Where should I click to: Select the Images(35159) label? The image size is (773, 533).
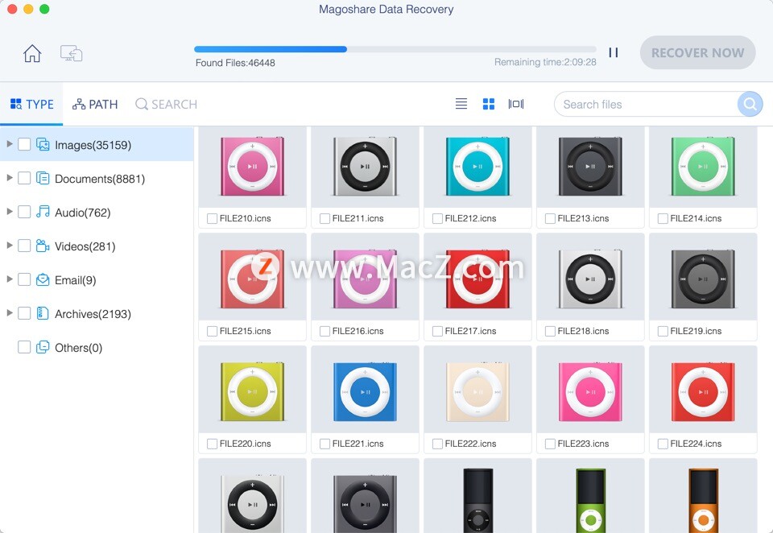click(x=93, y=145)
